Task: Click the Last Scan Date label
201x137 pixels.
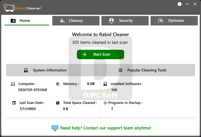Action: (32, 103)
